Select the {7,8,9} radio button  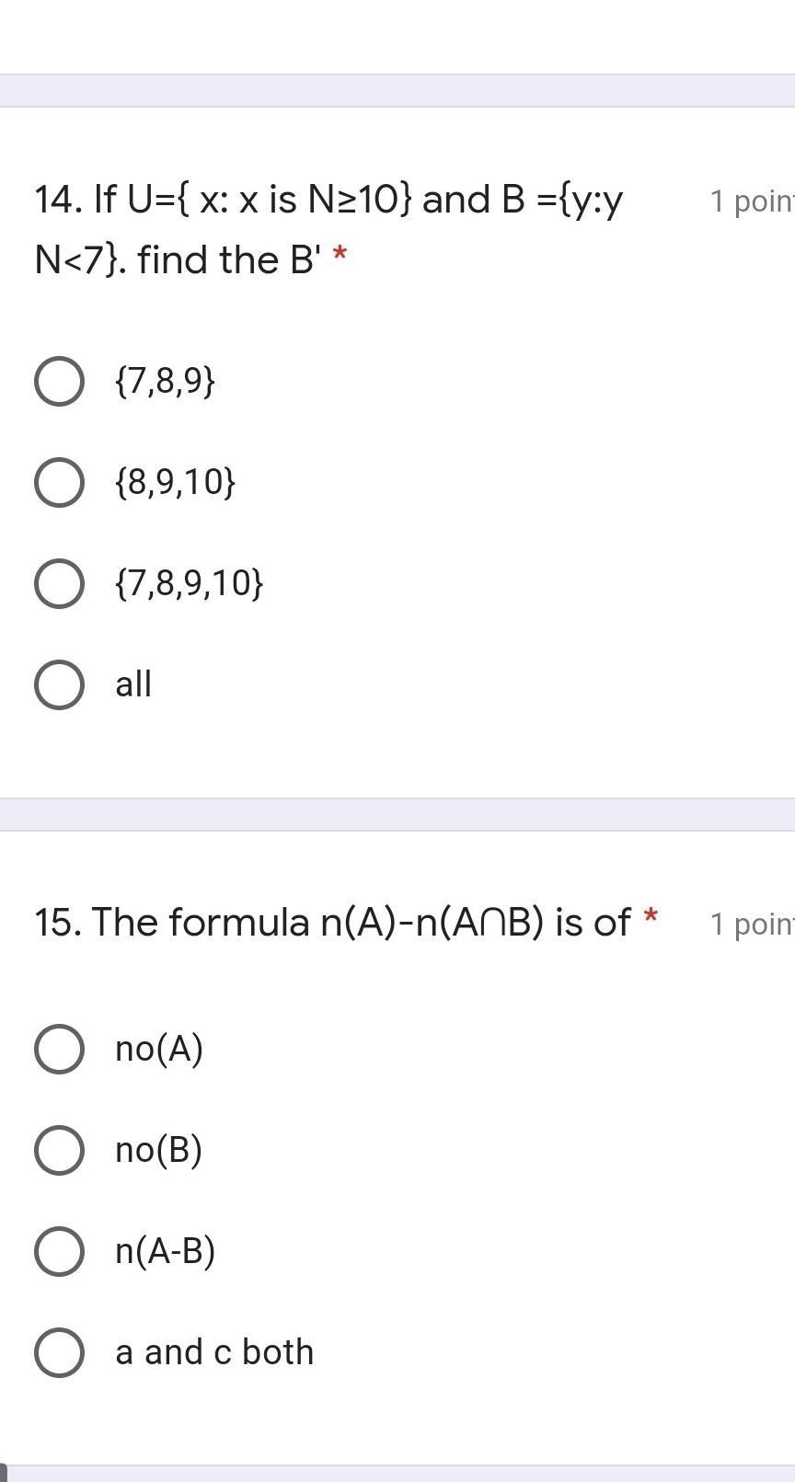[x=60, y=381]
